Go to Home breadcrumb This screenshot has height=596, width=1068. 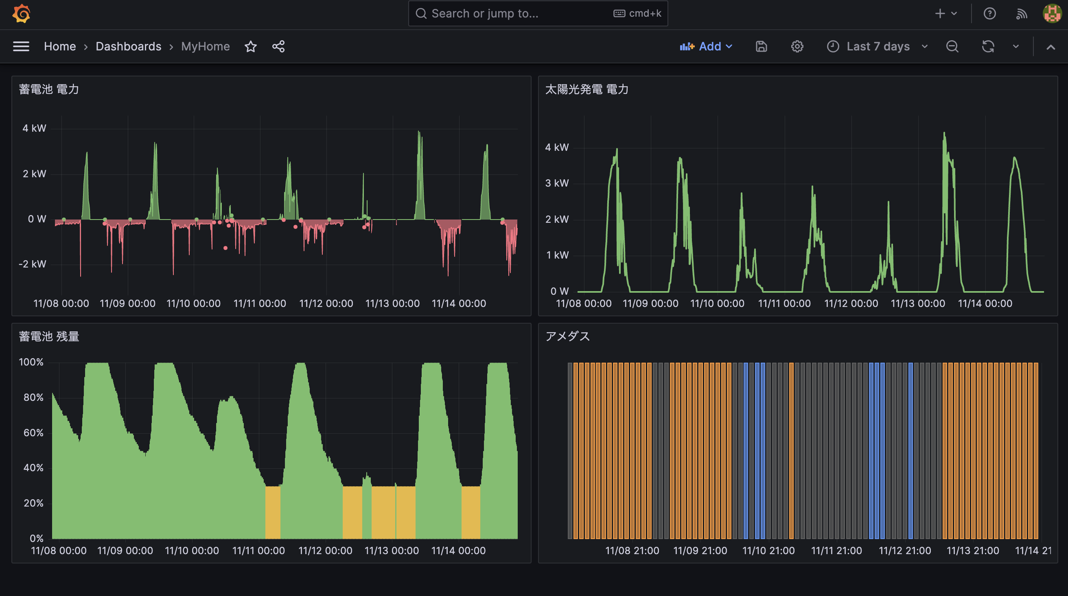(60, 46)
